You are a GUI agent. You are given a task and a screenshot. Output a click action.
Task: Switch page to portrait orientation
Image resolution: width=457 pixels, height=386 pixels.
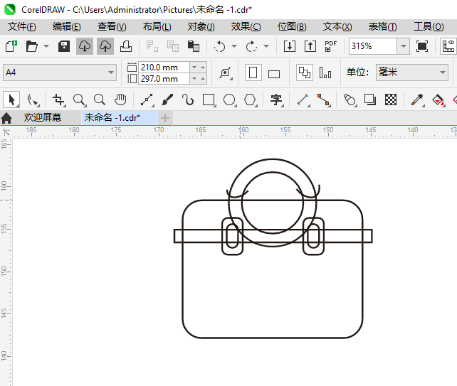[253, 73]
